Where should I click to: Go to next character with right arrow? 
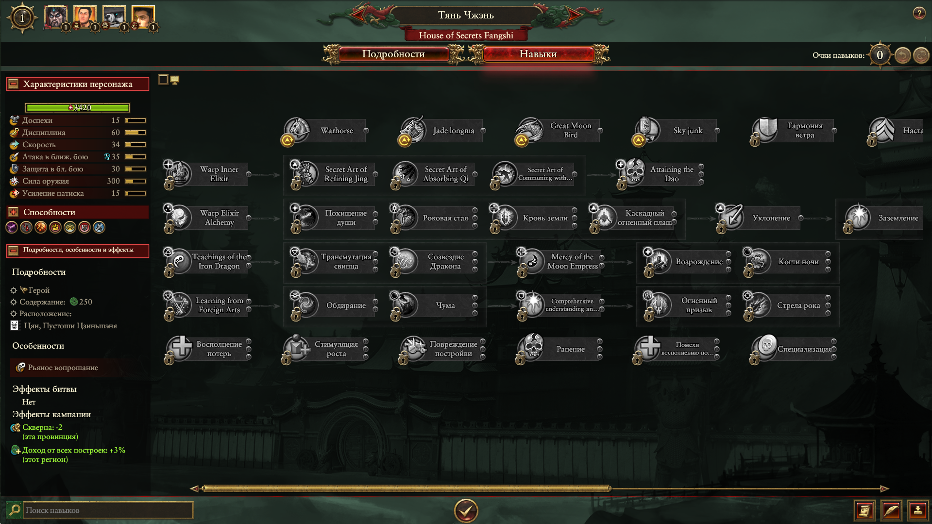[575, 15]
